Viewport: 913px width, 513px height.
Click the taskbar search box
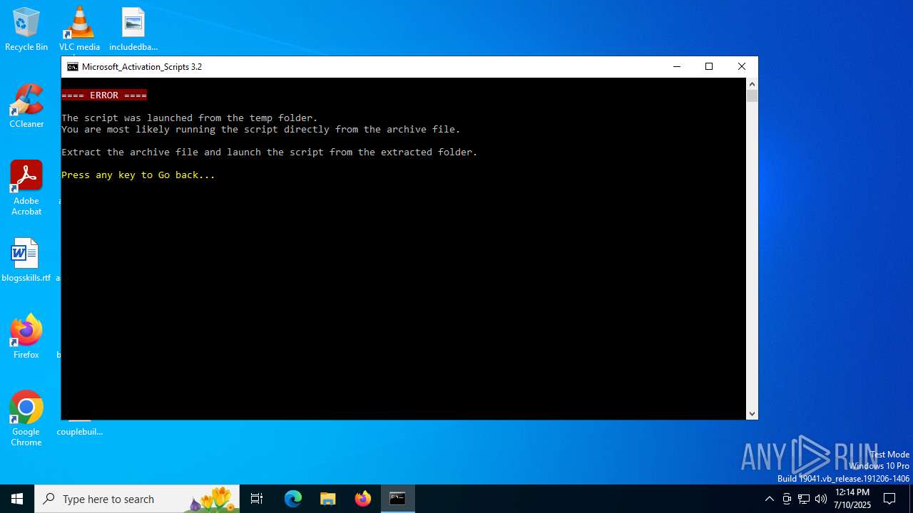click(137, 499)
